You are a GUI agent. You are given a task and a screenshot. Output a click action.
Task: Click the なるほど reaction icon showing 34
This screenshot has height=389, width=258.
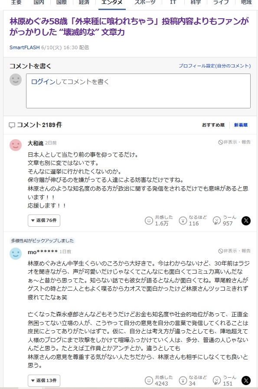tap(183, 381)
